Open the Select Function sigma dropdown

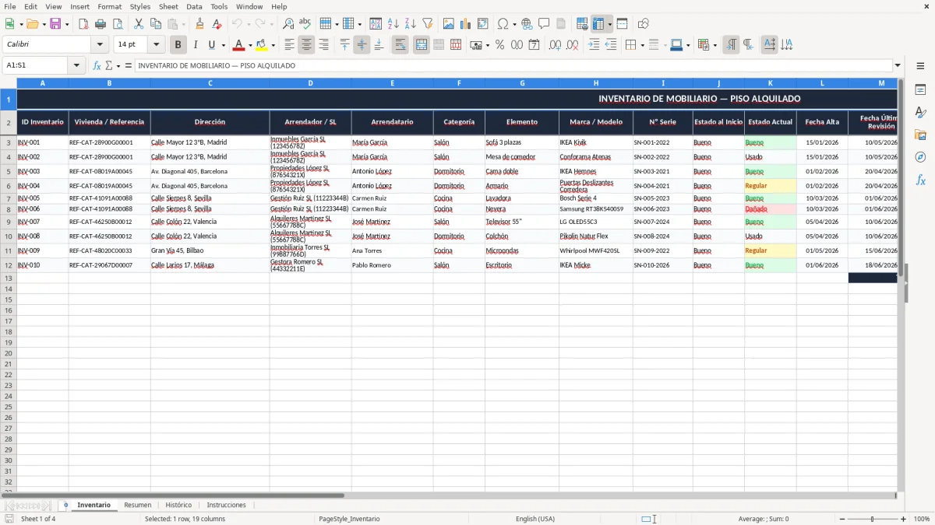coord(117,65)
